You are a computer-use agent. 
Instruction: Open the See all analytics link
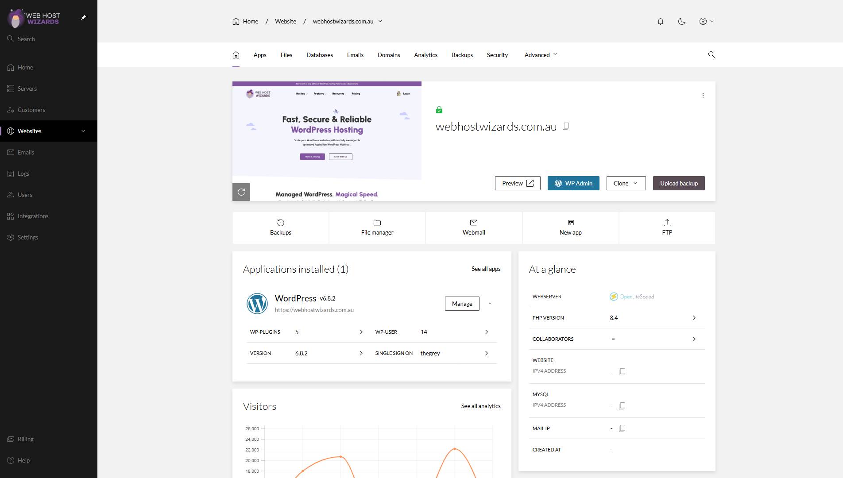point(481,406)
